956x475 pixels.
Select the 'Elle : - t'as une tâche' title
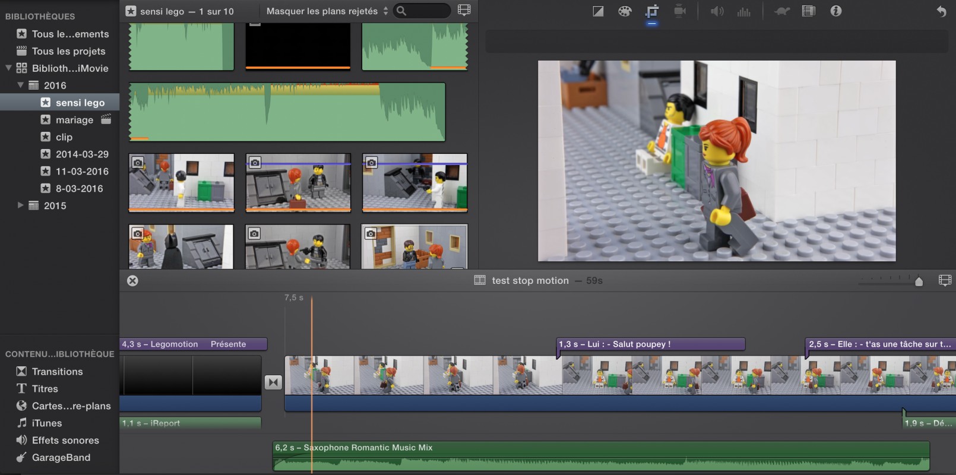pos(880,344)
